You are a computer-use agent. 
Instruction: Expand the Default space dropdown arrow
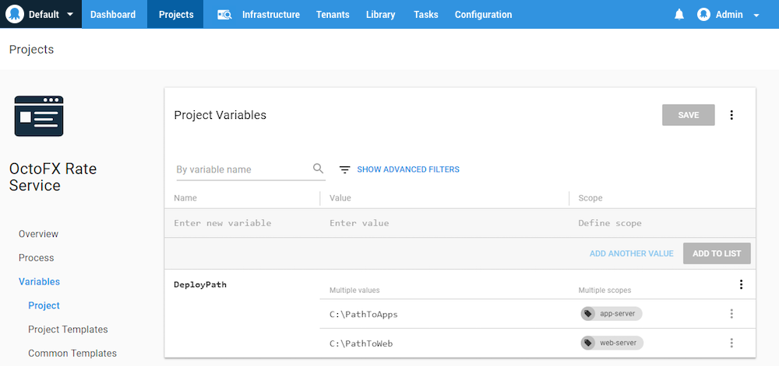[70, 14]
